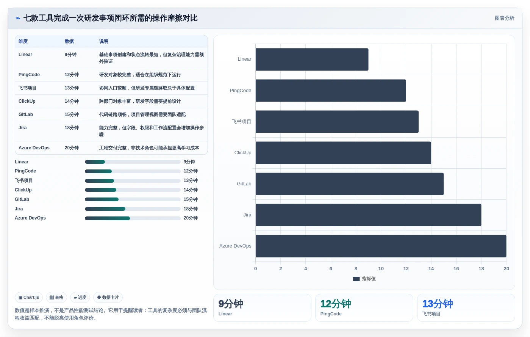Click the Linear progress bar
Viewport: 530px width, 337px height.
133,162
